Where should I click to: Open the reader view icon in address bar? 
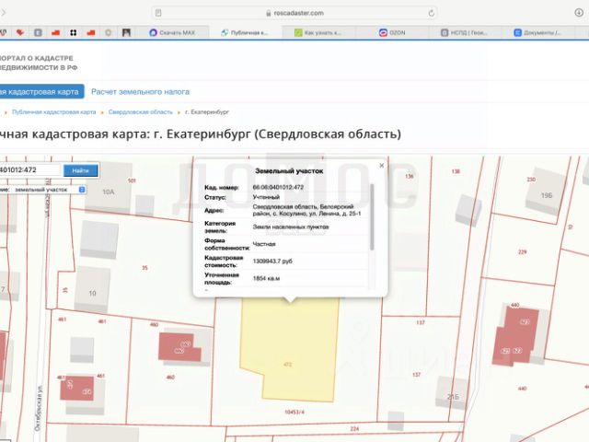[158, 13]
